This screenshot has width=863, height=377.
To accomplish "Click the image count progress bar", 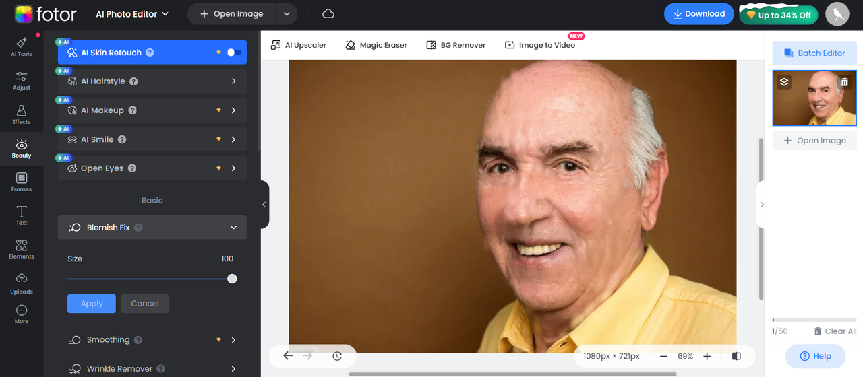I will (x=814, y=320).
